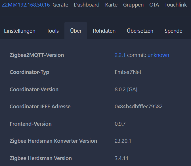Click the Herdsman Konverter version 23.20.1
This screenshot has height=166, width=191.
point(123,141)
